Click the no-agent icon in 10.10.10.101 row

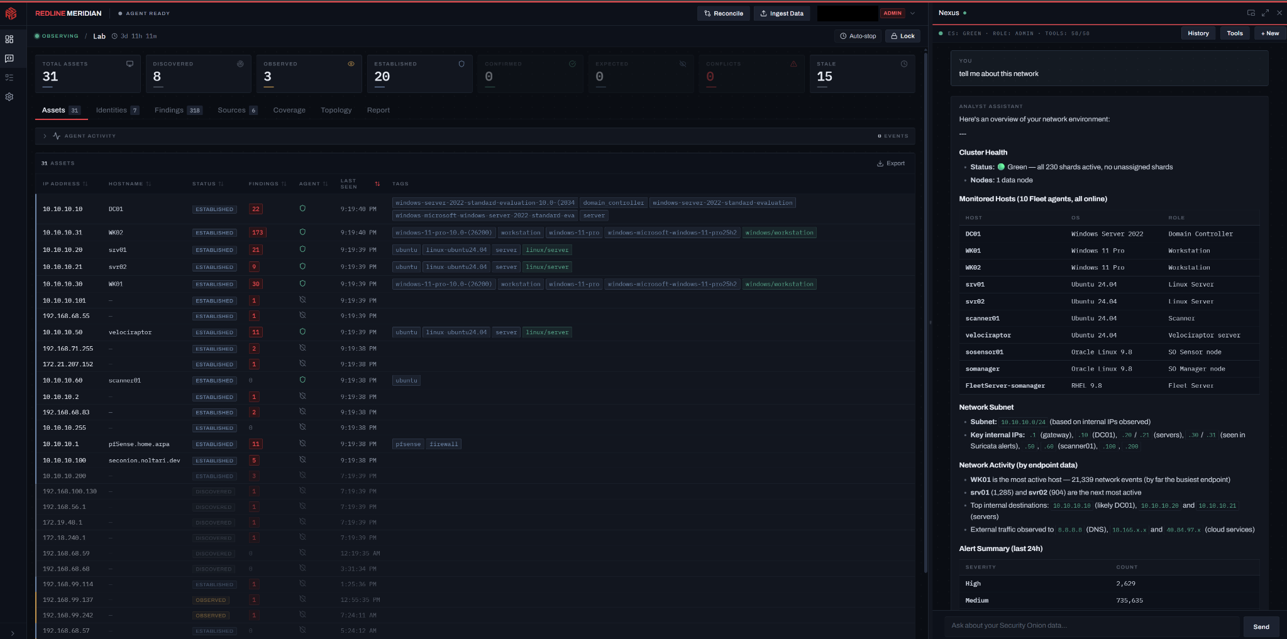coord(302,300)
